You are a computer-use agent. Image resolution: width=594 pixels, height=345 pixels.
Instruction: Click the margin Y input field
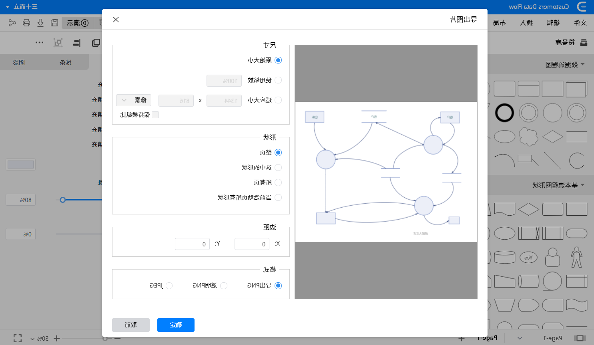click(x=192, y=244)
